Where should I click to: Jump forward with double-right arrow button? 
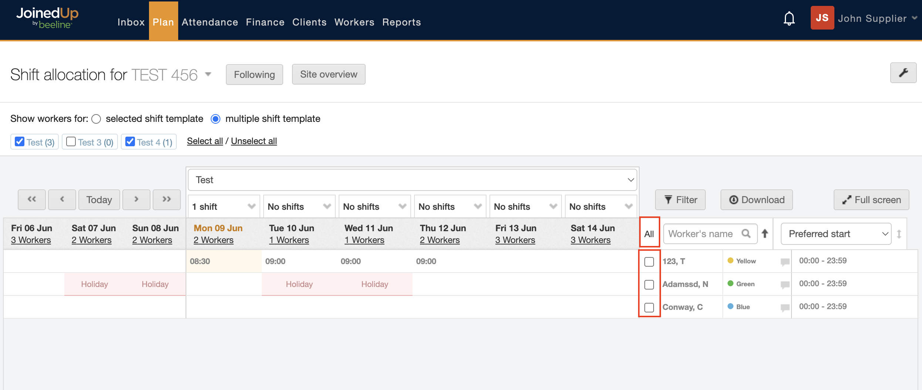pyautogui.click(x=166, y=199)
